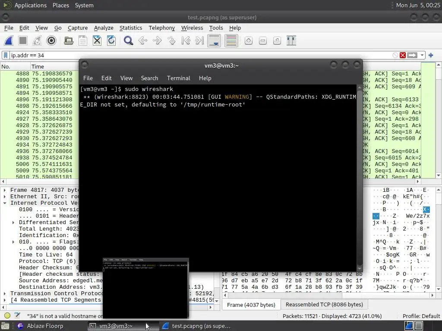
Task: Toggle auto scroll during live capture
Action: (x=214, y=41)
